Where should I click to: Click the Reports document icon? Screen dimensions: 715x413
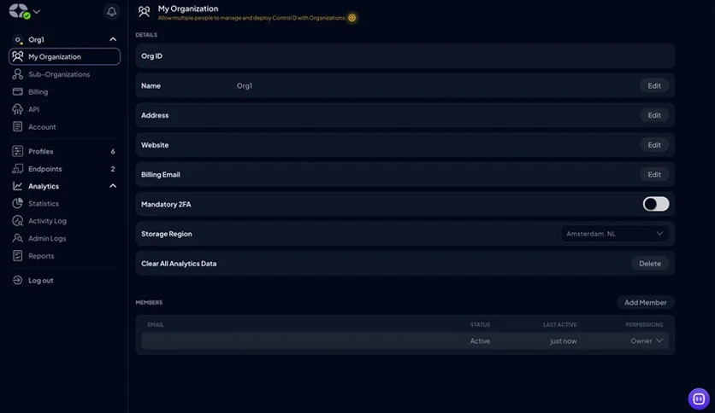pyautogui.click(x=18, y=256)
